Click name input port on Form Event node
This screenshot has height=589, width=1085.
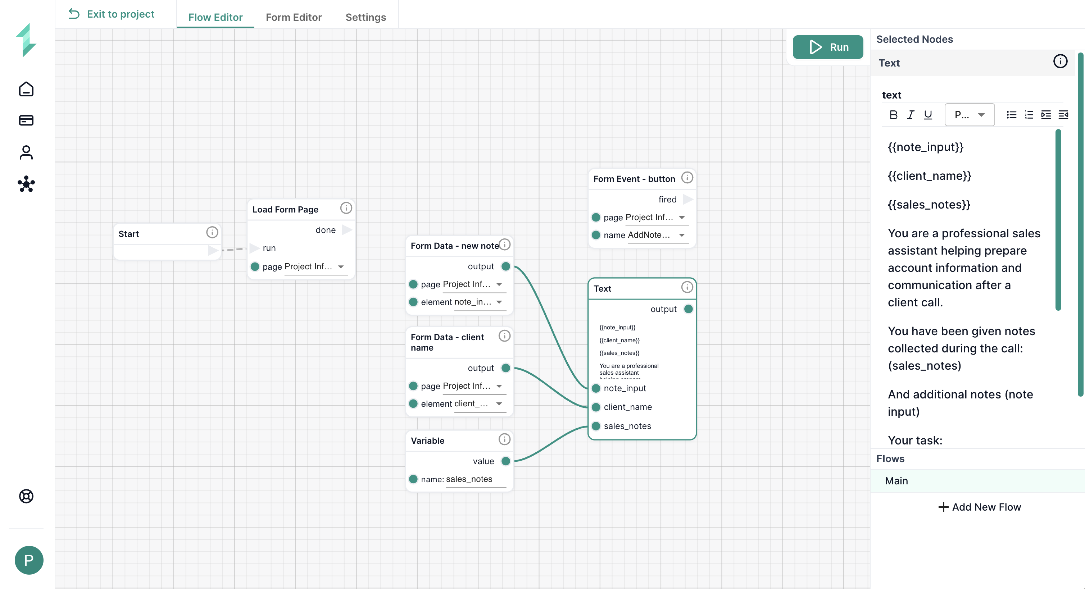click(x=596, y=235)
